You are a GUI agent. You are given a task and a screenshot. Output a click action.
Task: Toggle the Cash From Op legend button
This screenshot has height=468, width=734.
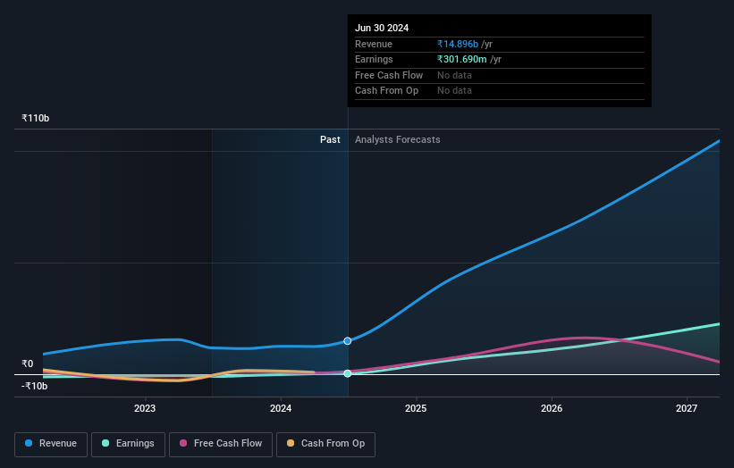pos(325,444)
